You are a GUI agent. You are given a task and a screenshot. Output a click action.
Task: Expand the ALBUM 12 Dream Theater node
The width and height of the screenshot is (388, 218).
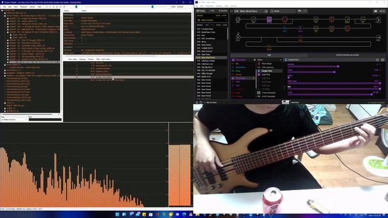(x=8, y=54)
